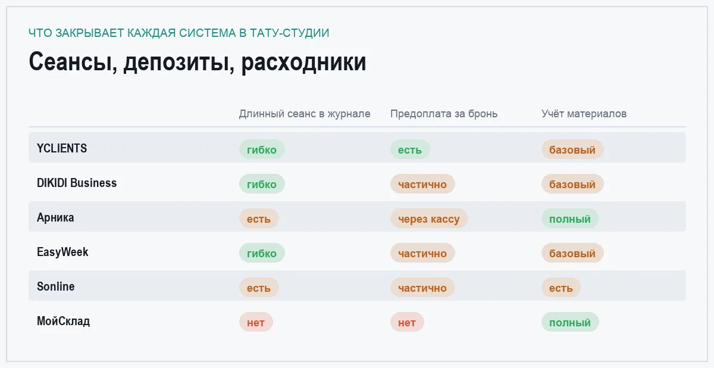This screenshot has width=714, height=368.
Task: Click column header 'Учёт материалов'
Action: 584,114
